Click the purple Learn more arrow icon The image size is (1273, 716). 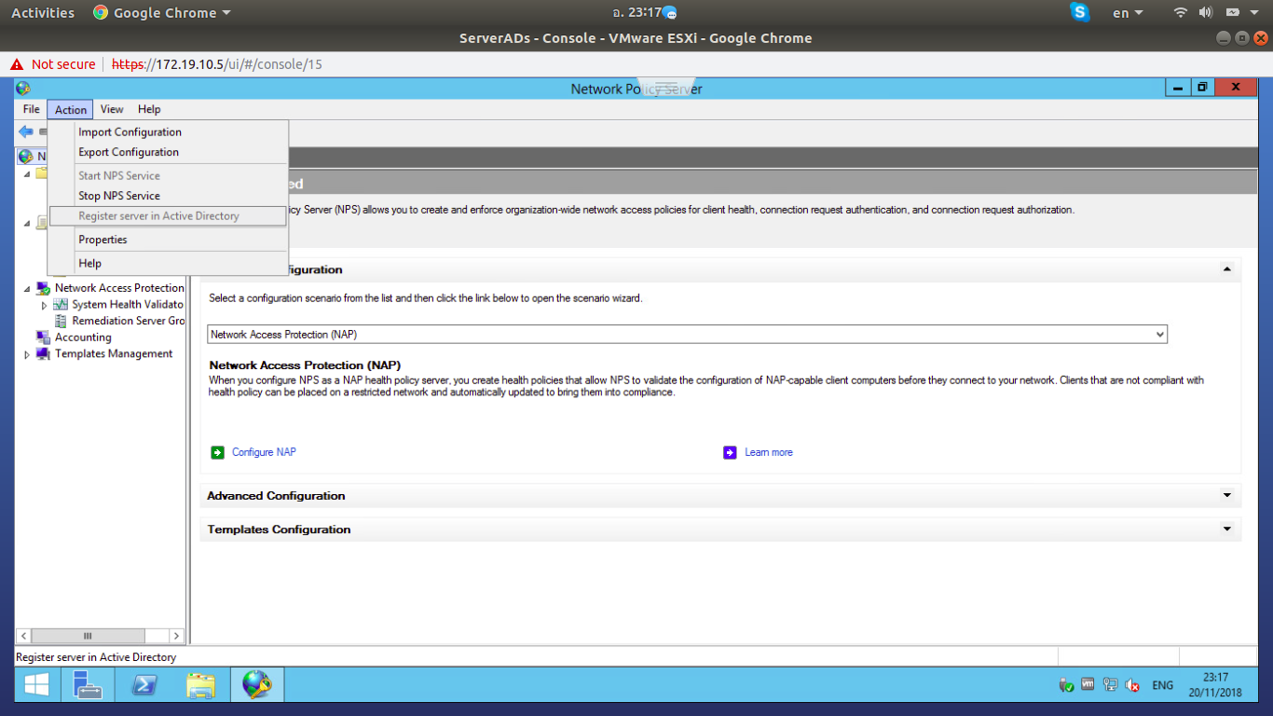(x=730, y=452)
